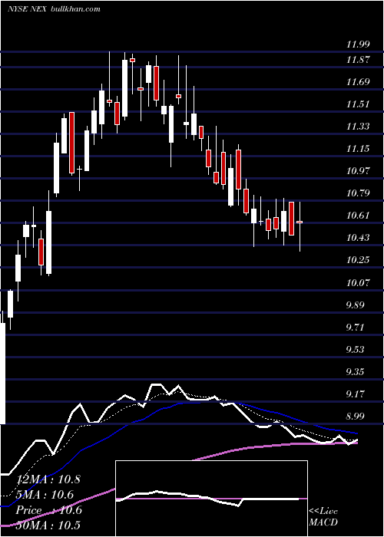The image size is (384, 537).
Task: Click the <<Live MACD label
Action: tap(323, 517)
